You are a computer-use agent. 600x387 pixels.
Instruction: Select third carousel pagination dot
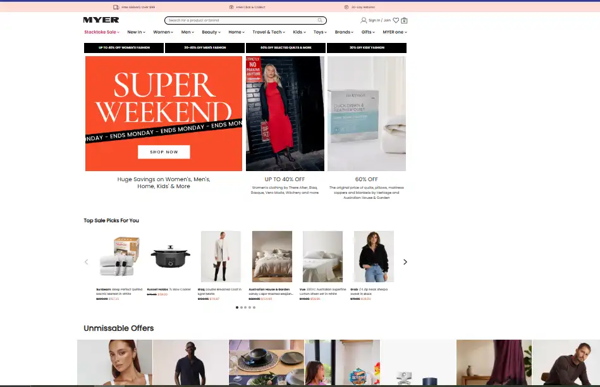(x=246, y=307)
